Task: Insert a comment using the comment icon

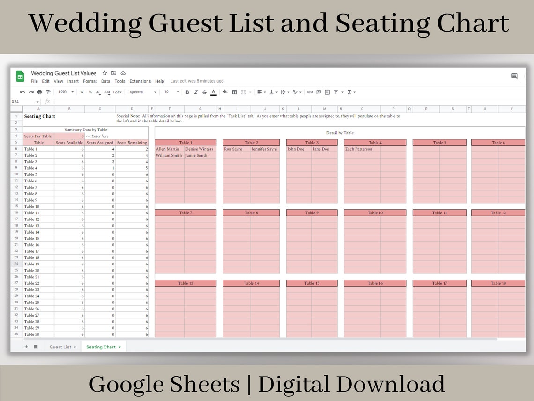Action: click(319, 92)
